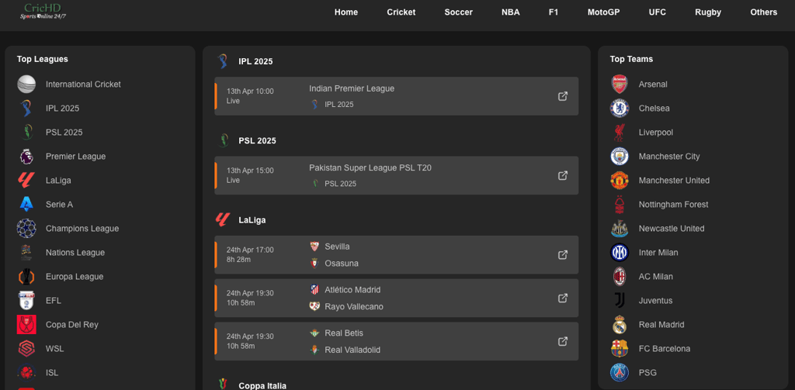Click external link icon for Indian Premier League match
The width and height of the screenshot is (795, 390).
[x=563, y=96]
